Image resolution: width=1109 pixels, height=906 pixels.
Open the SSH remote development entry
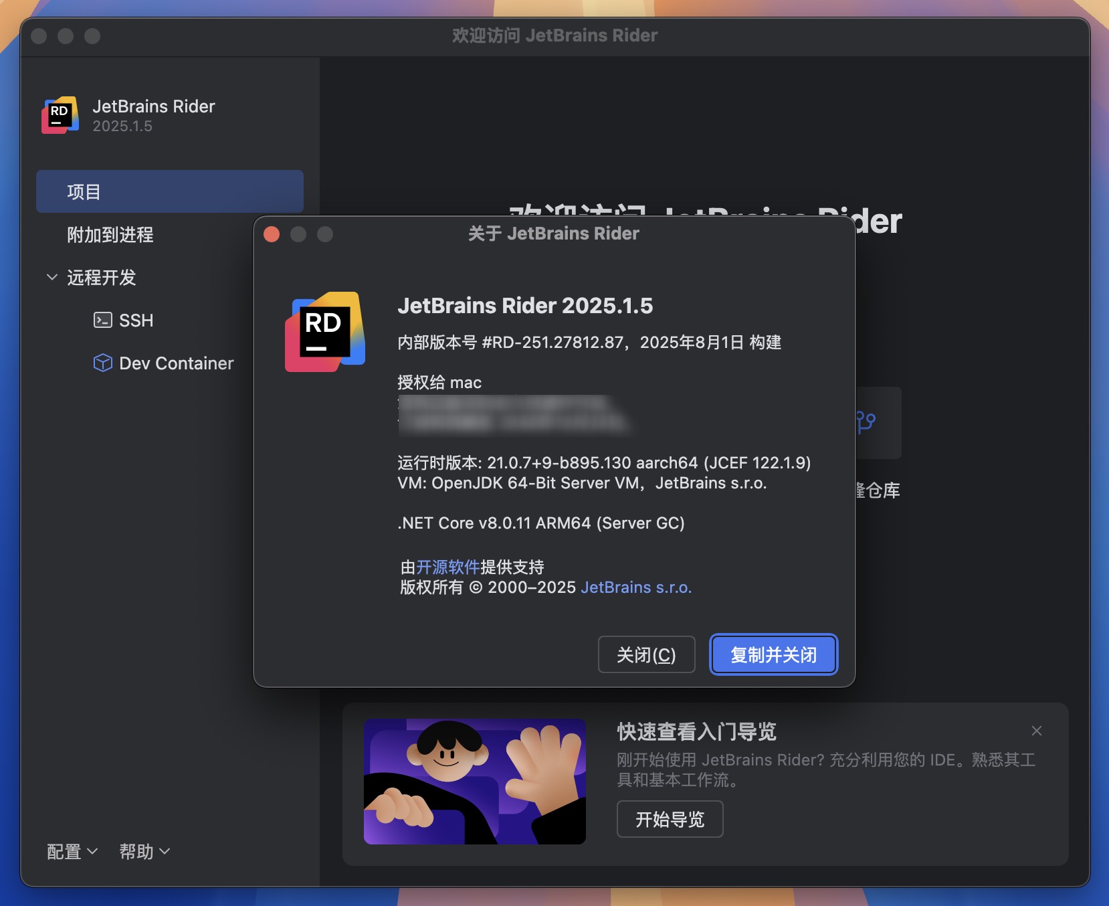(x=136, y=320)
